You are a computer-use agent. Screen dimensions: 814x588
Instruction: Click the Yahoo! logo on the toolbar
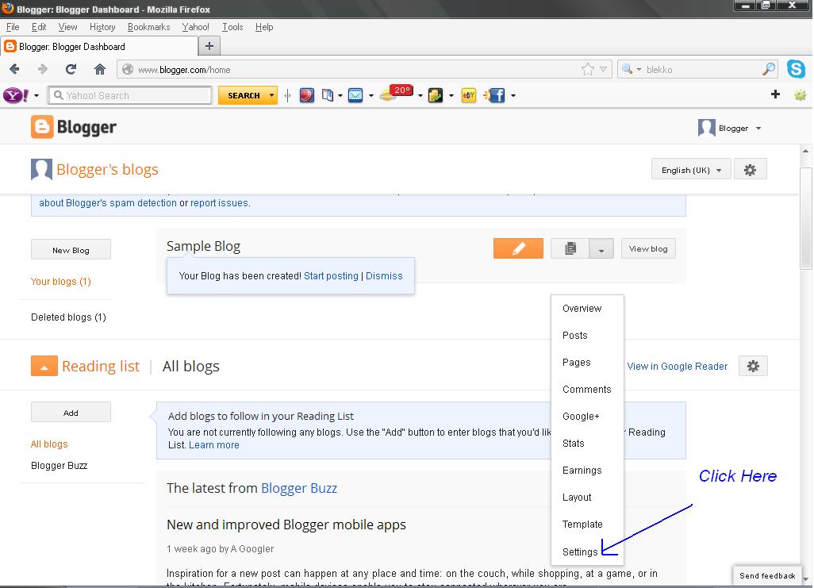16,95
